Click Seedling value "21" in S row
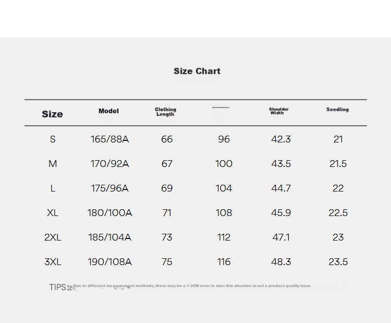Viewport: 391px width, 323px height. pos(338,139)
